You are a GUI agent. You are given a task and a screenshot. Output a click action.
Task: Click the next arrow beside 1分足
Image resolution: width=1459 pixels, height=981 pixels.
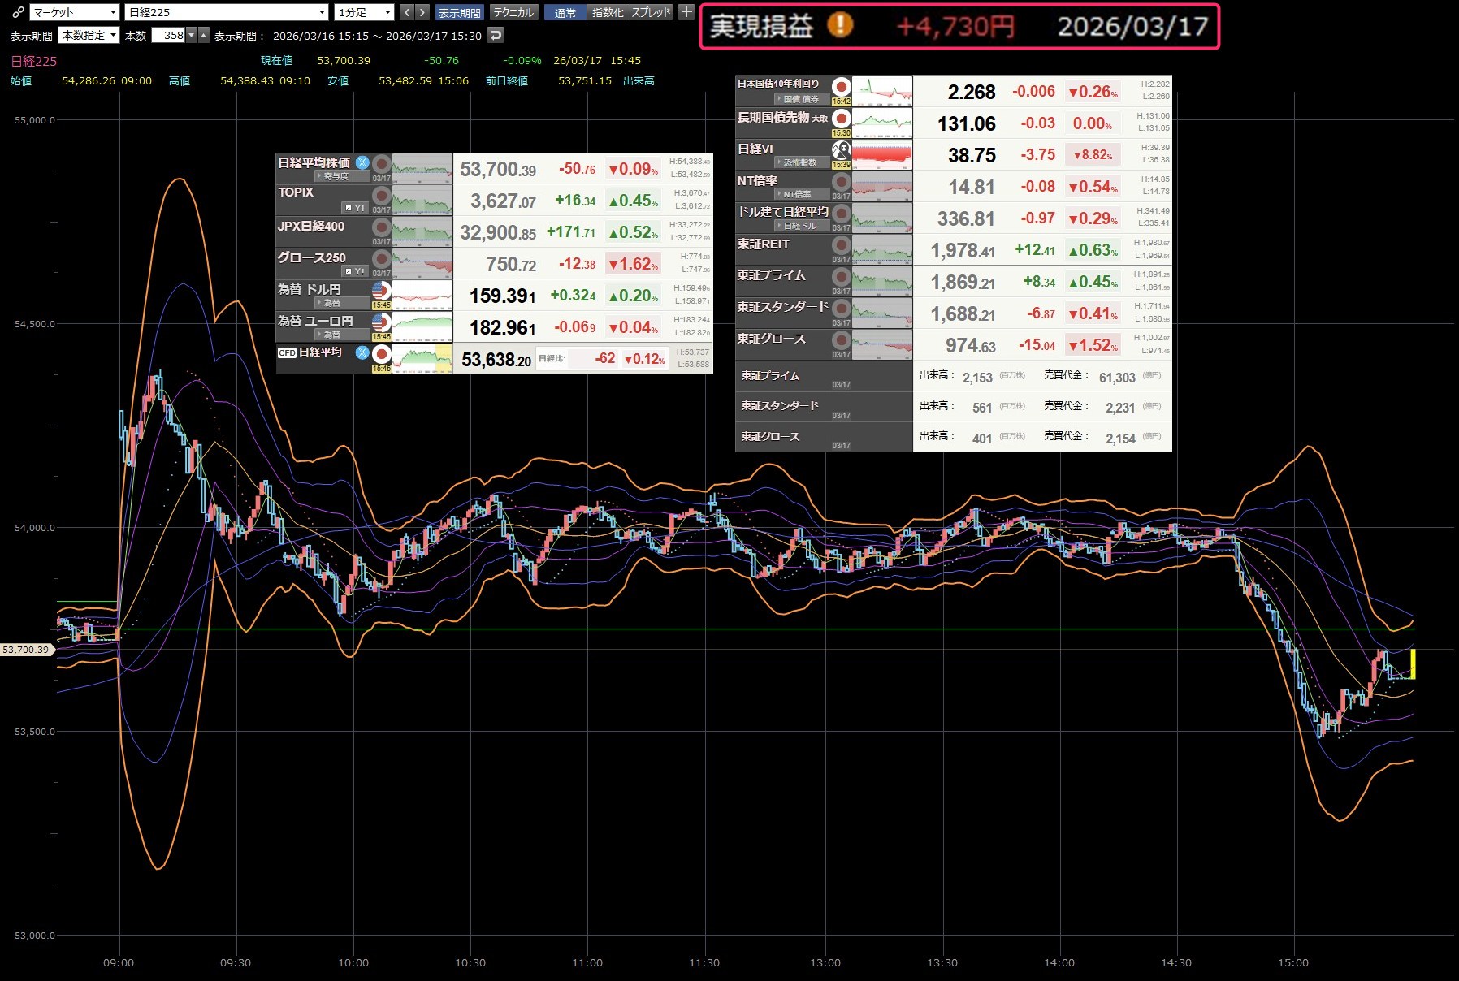click(422, 12)
